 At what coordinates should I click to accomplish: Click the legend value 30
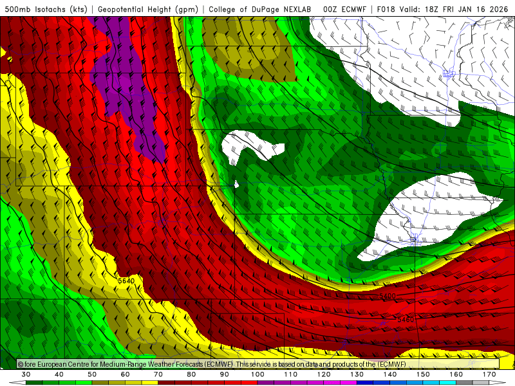tap(26, 374)
